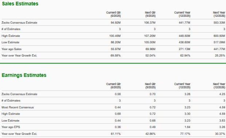The image size is (226, 138).
Task: Select the 271.13M year ago sales value
Action: [x=184, y=49]
